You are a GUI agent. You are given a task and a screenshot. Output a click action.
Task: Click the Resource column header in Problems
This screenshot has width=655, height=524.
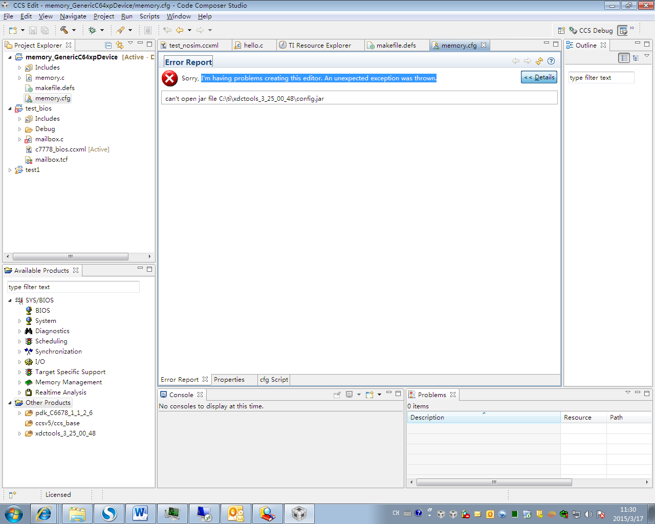583,418
